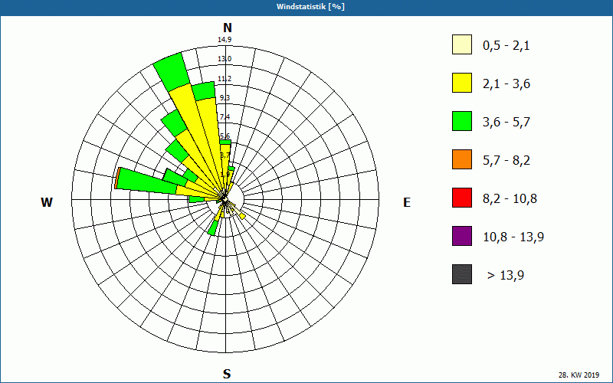Image resolution: width=613 pixels, height=383 pixels.
Task: Click the red 8,2 - 10,8 legend swatch
Action: pos(462,198)
